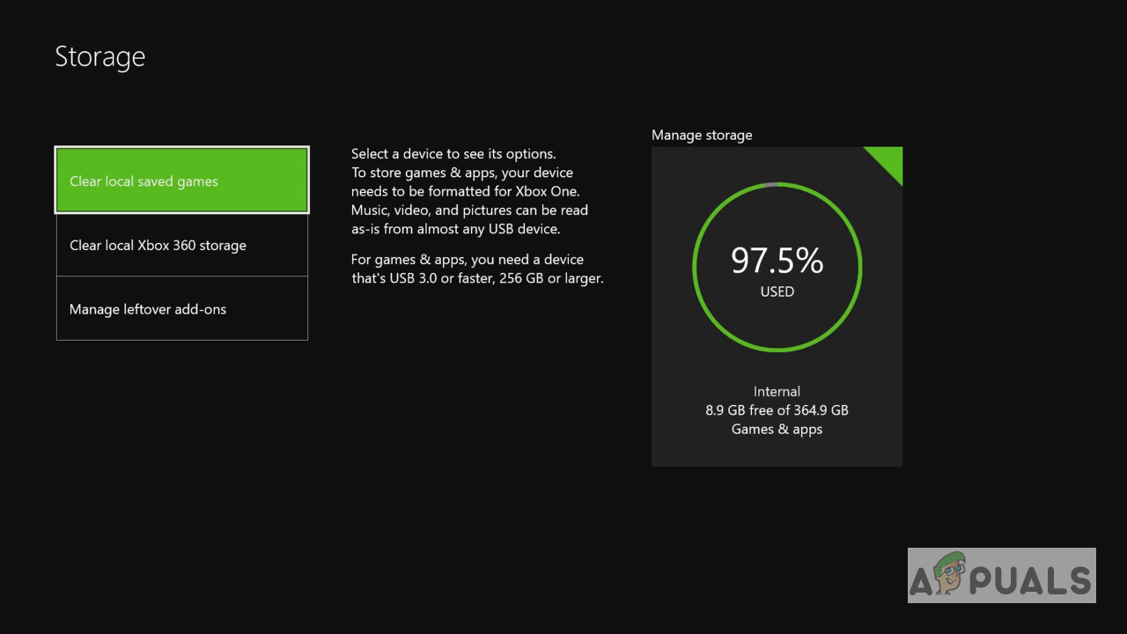Click the 8.9 GB free of 364.9 GB text
The image size is (1127, 634).
[x=777, y=410]
